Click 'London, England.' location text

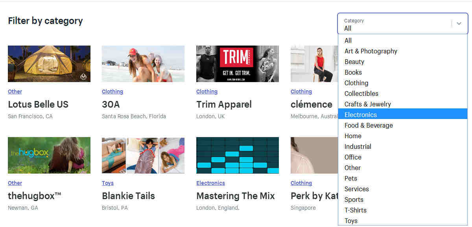218,208
